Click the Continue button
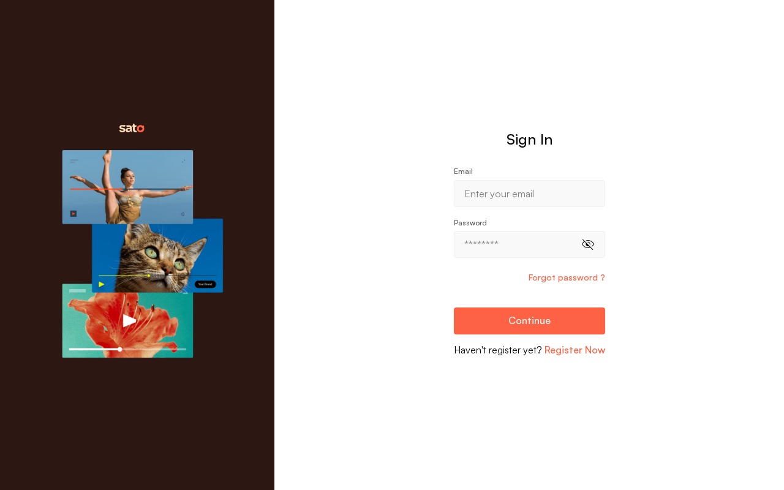 point(529,321)
